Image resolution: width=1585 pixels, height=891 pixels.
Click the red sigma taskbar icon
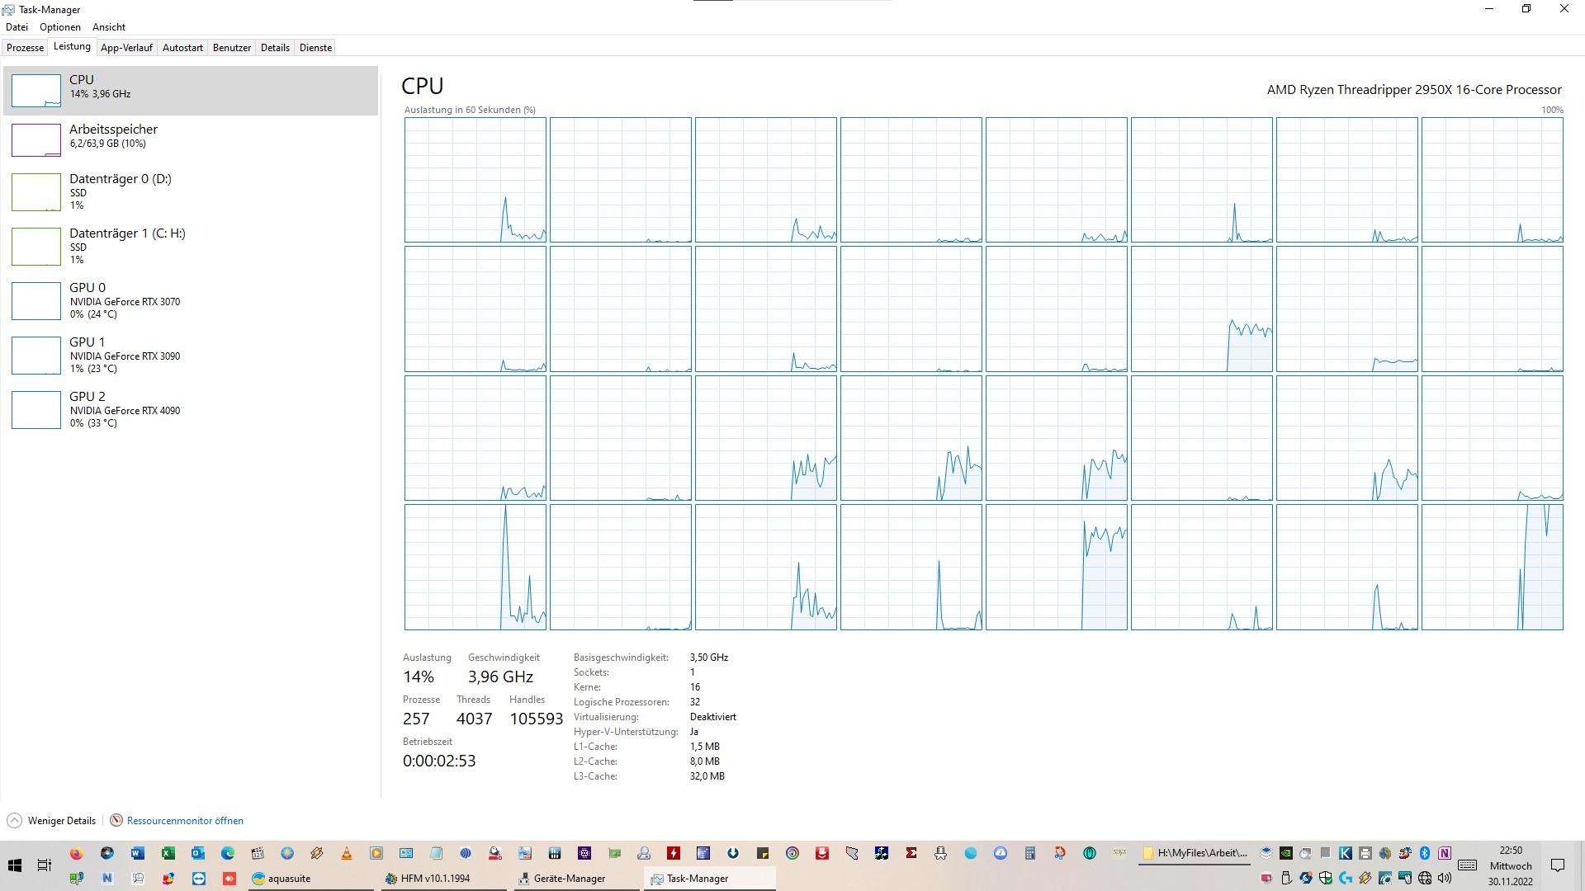coord(911,853)
